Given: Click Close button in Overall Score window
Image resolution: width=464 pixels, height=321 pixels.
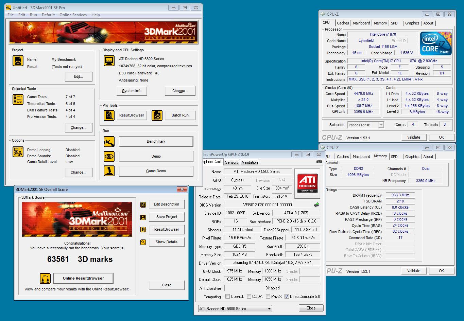Looking at the screenshot, I should (167, 285).
